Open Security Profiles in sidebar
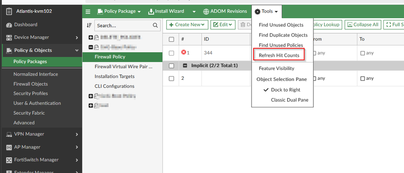Screen dimensions: 404x173 click(30, 94)
